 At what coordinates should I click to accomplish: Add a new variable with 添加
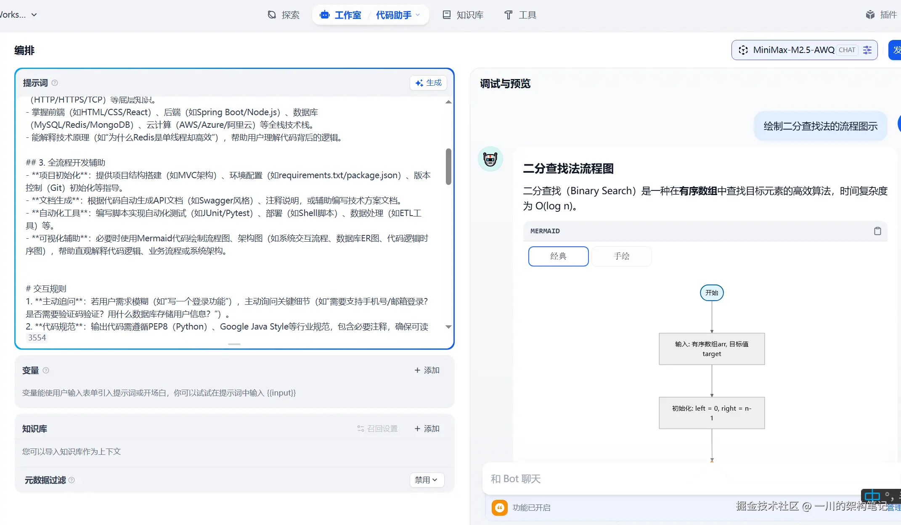point(427,370)
